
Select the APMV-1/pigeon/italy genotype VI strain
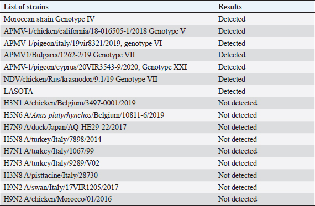click(83, 44)
